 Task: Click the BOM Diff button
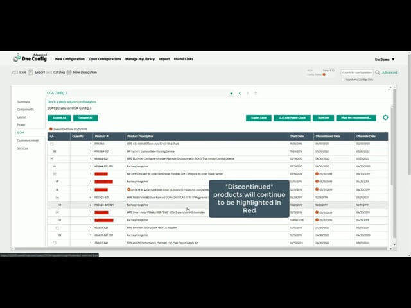tap(323, 118)
